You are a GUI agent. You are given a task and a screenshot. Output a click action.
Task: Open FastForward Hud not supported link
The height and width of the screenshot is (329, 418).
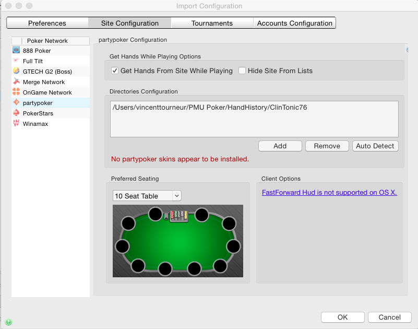click(x=329, y=192)
